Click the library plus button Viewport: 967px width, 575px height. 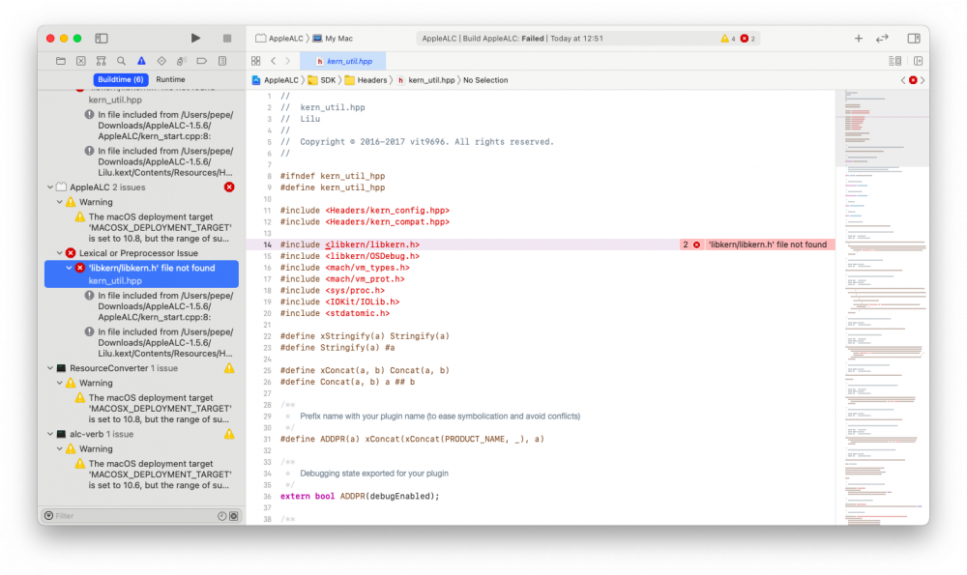(859, 39)
